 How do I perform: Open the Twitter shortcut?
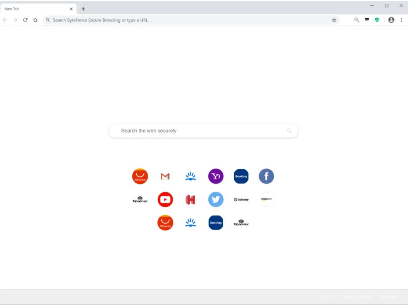click(x=216, y=199)
